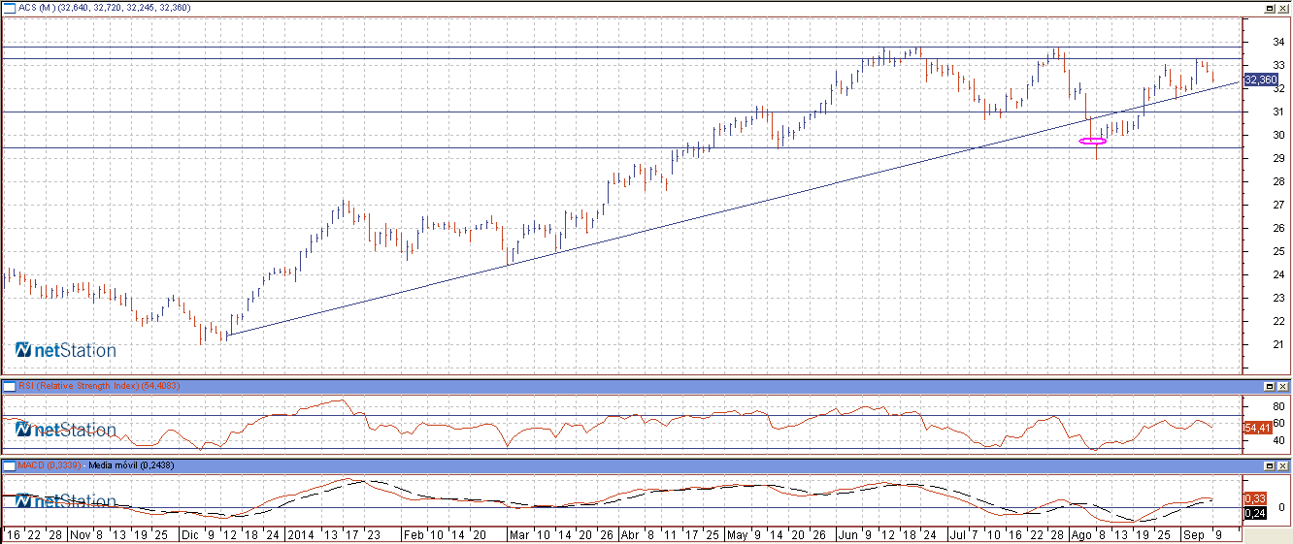Click the Dic label on the date axis
This screenshot has width=1293, height=544.
[189, 534]
